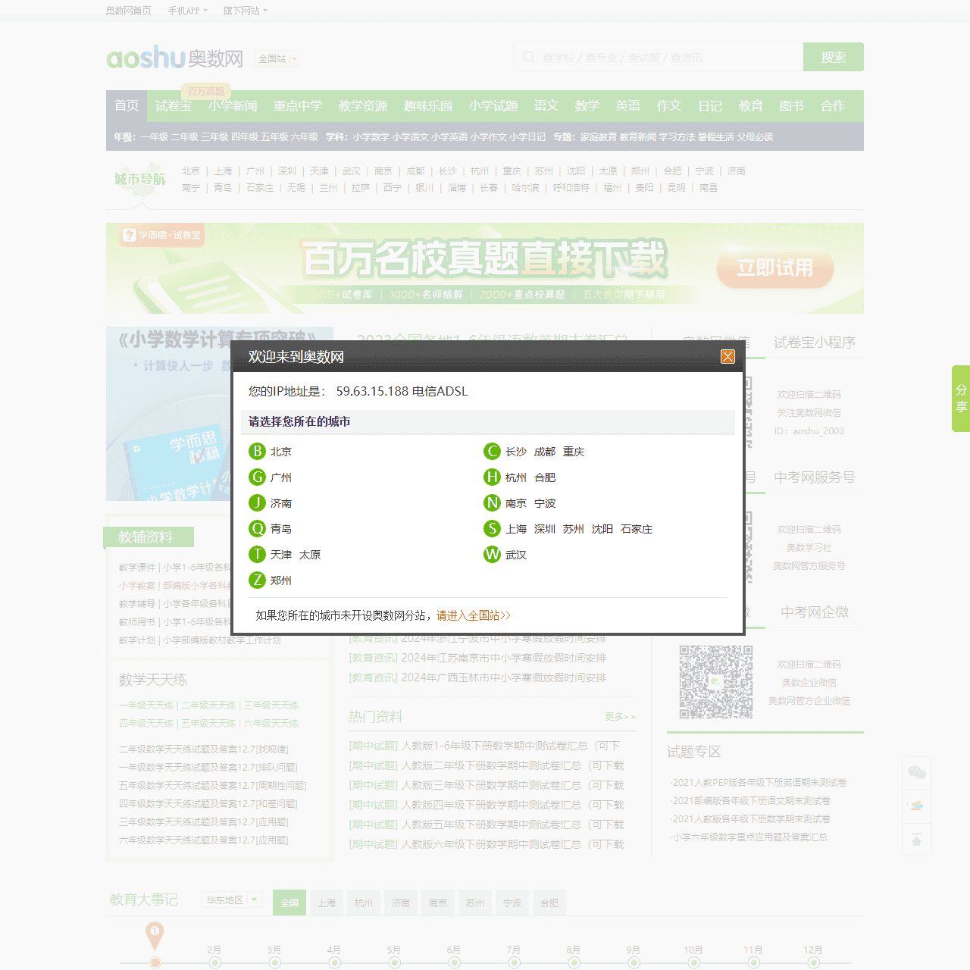Choose 石家庄 in the city selection dialog
This screenshot has height=970, width=970.
(x=637, y=529)
